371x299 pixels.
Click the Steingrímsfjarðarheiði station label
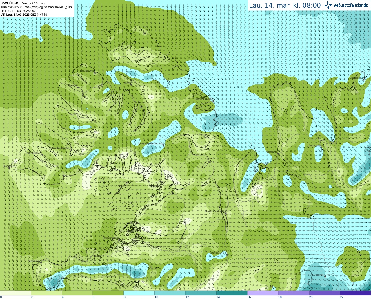150,143
